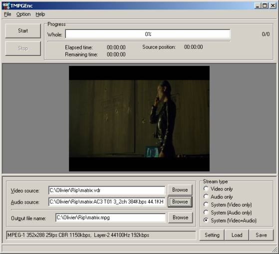
Task: Select System (Audio only) stream type
Action: (228, 213)
